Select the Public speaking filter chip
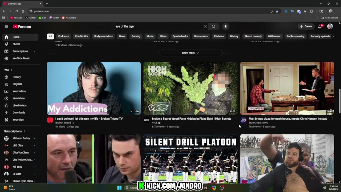The image size is (341, 192). (x=295, y=36)
